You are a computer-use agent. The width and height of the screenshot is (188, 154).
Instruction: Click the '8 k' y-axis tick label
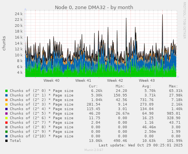point(20,61)
